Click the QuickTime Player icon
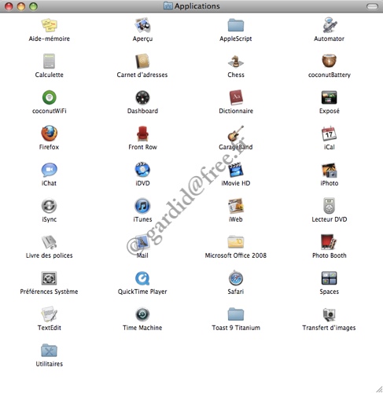Image resolution: width=383 pixels, height=393 pixels. tap(142, 278)
